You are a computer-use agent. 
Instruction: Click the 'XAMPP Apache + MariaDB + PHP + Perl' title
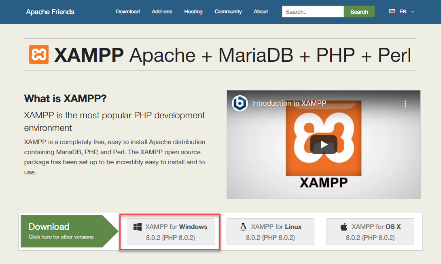[233, 55]
